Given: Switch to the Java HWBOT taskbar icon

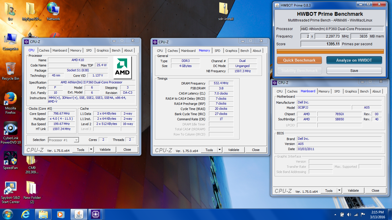Looking at the screenshot, I should point(78,214).
